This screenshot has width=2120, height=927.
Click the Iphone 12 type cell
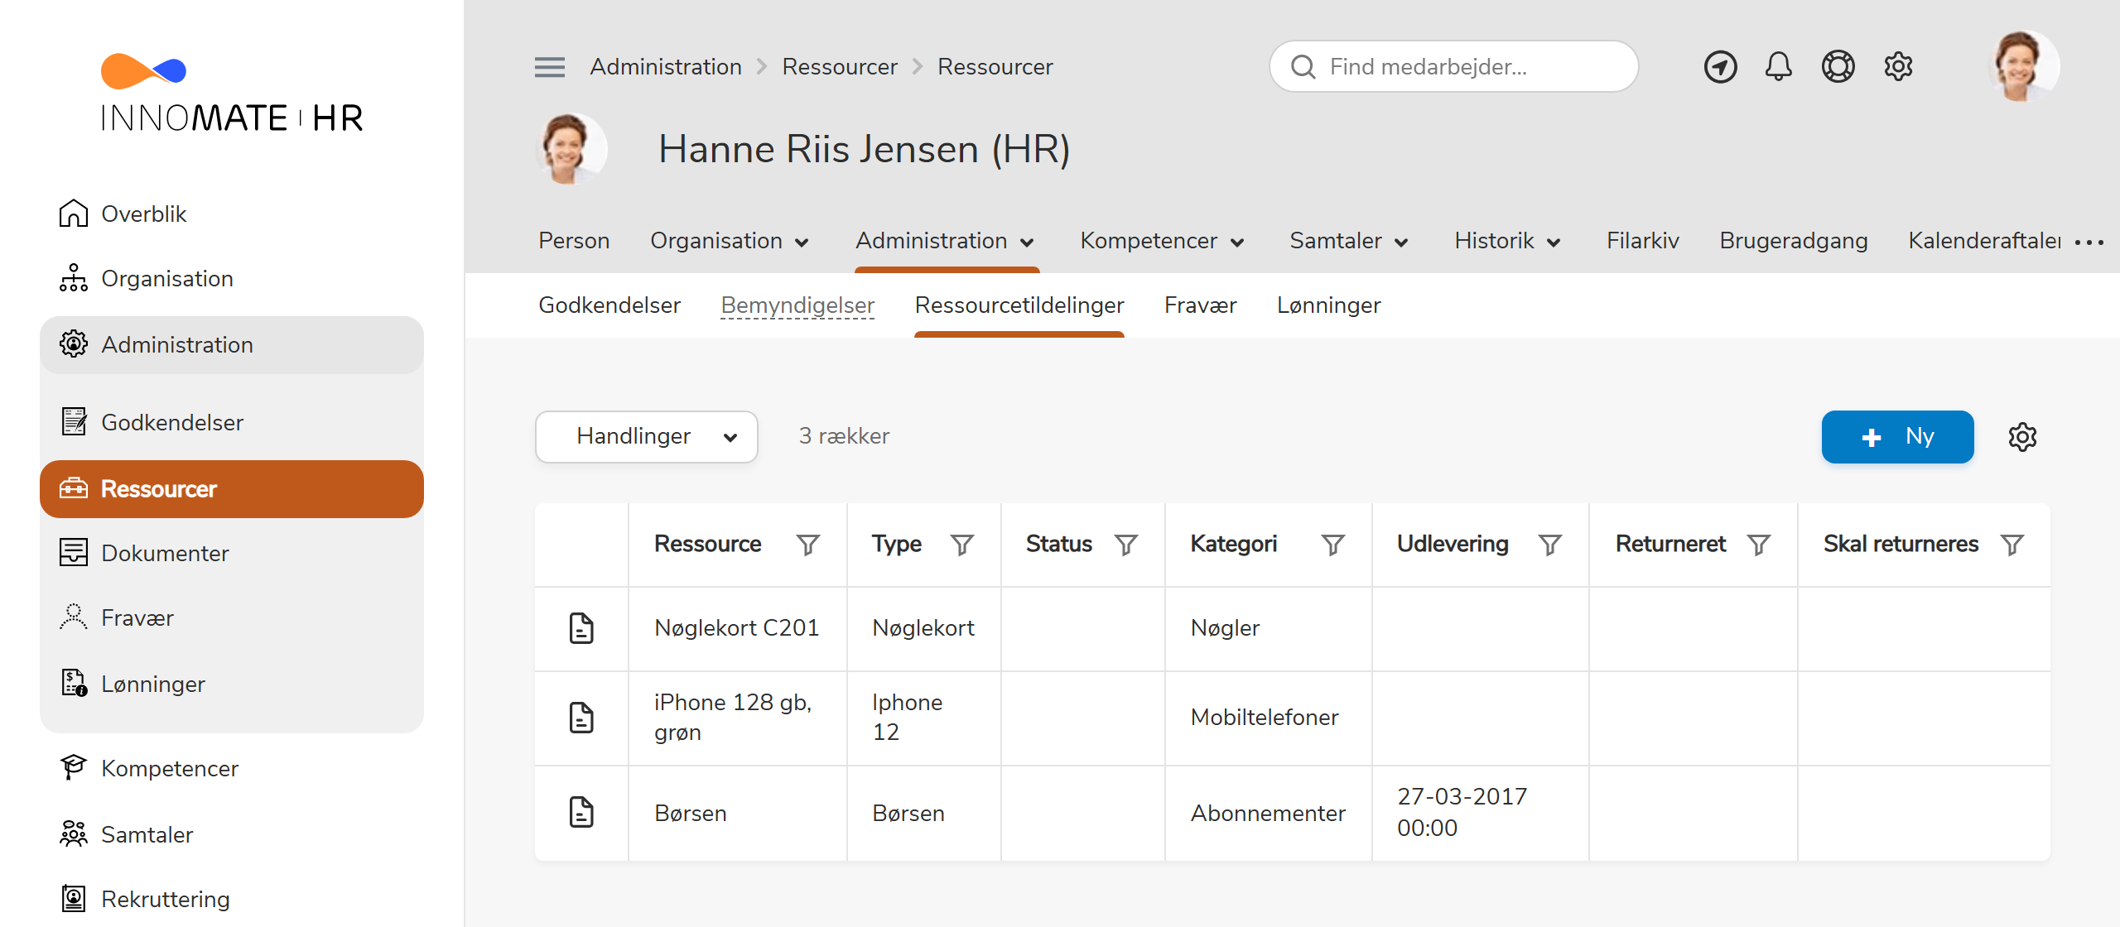click(x=923, y=718)
